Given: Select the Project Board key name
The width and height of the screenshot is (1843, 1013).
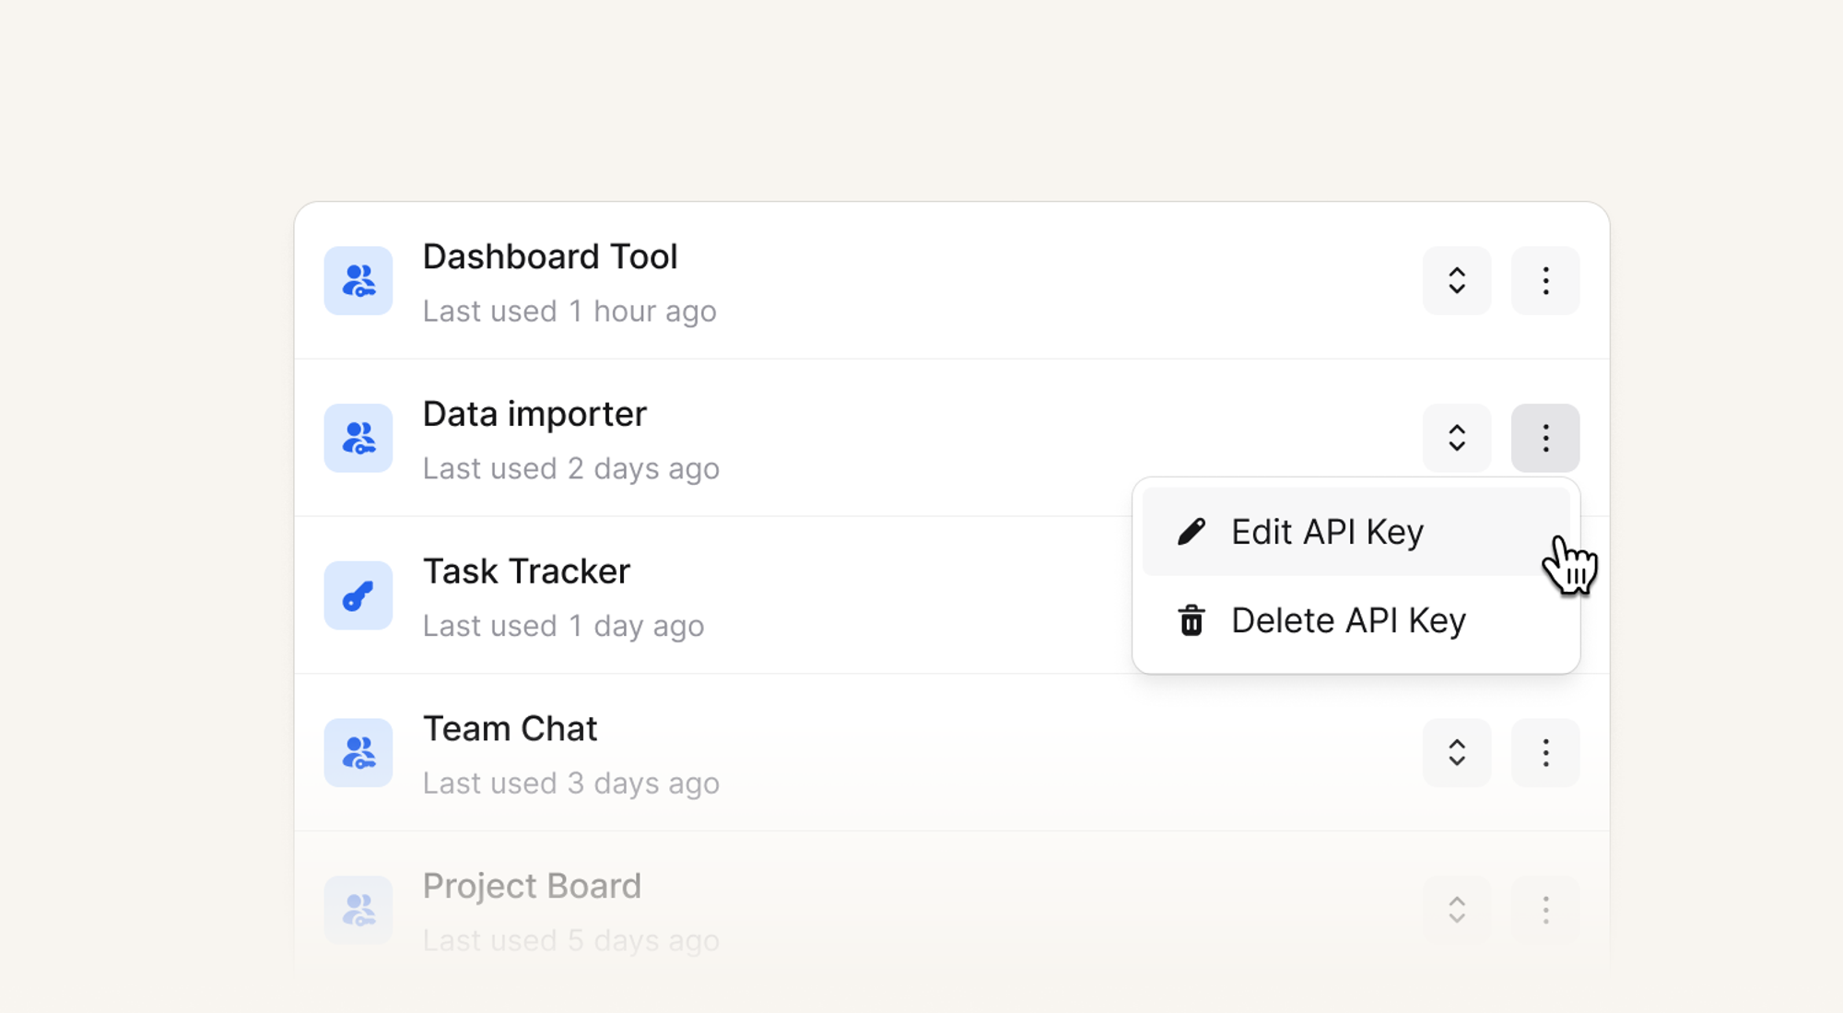Looking at the screenshot, I should 532,886.
